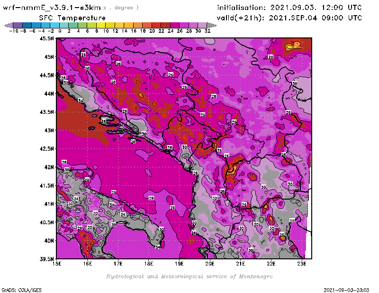
Task: Click the '12' label on the color scale
Action: [115, 31]
